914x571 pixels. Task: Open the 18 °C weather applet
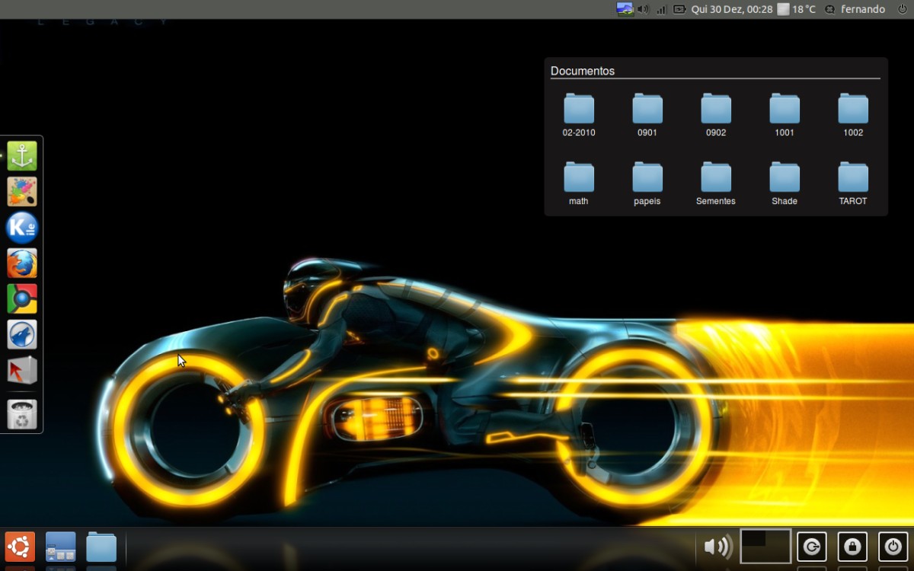click(x=797, y=9)
